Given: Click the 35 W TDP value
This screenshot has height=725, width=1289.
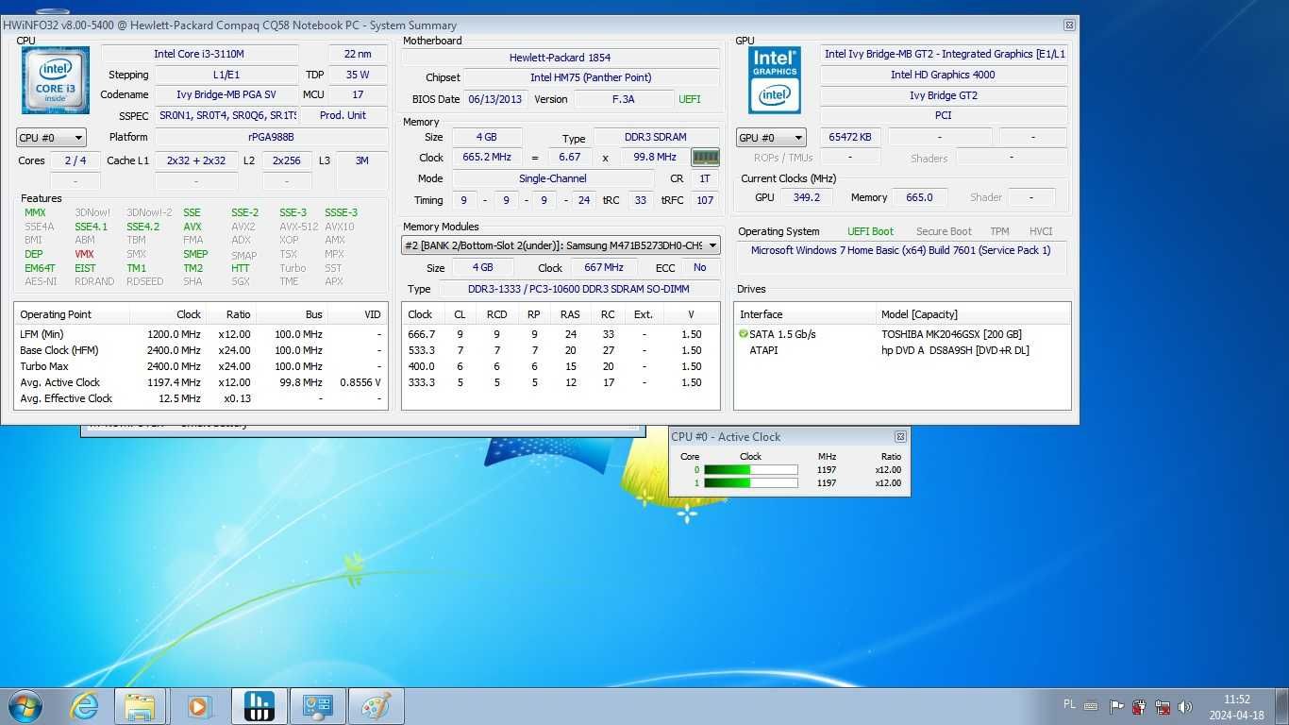Looking at the screenshot, I should coord(358,75).
